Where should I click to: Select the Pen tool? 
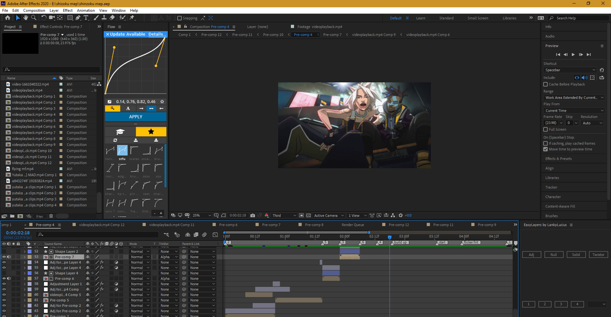point(78,18)
